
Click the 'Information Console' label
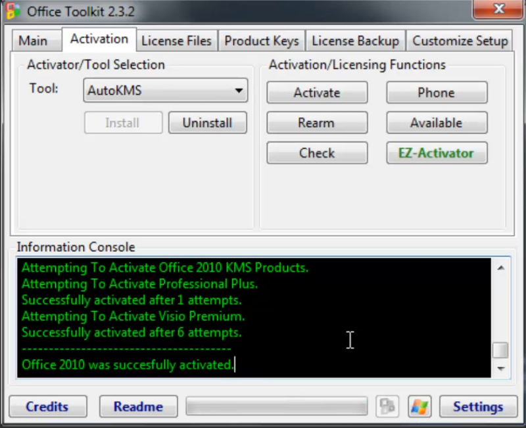[76, 247]
